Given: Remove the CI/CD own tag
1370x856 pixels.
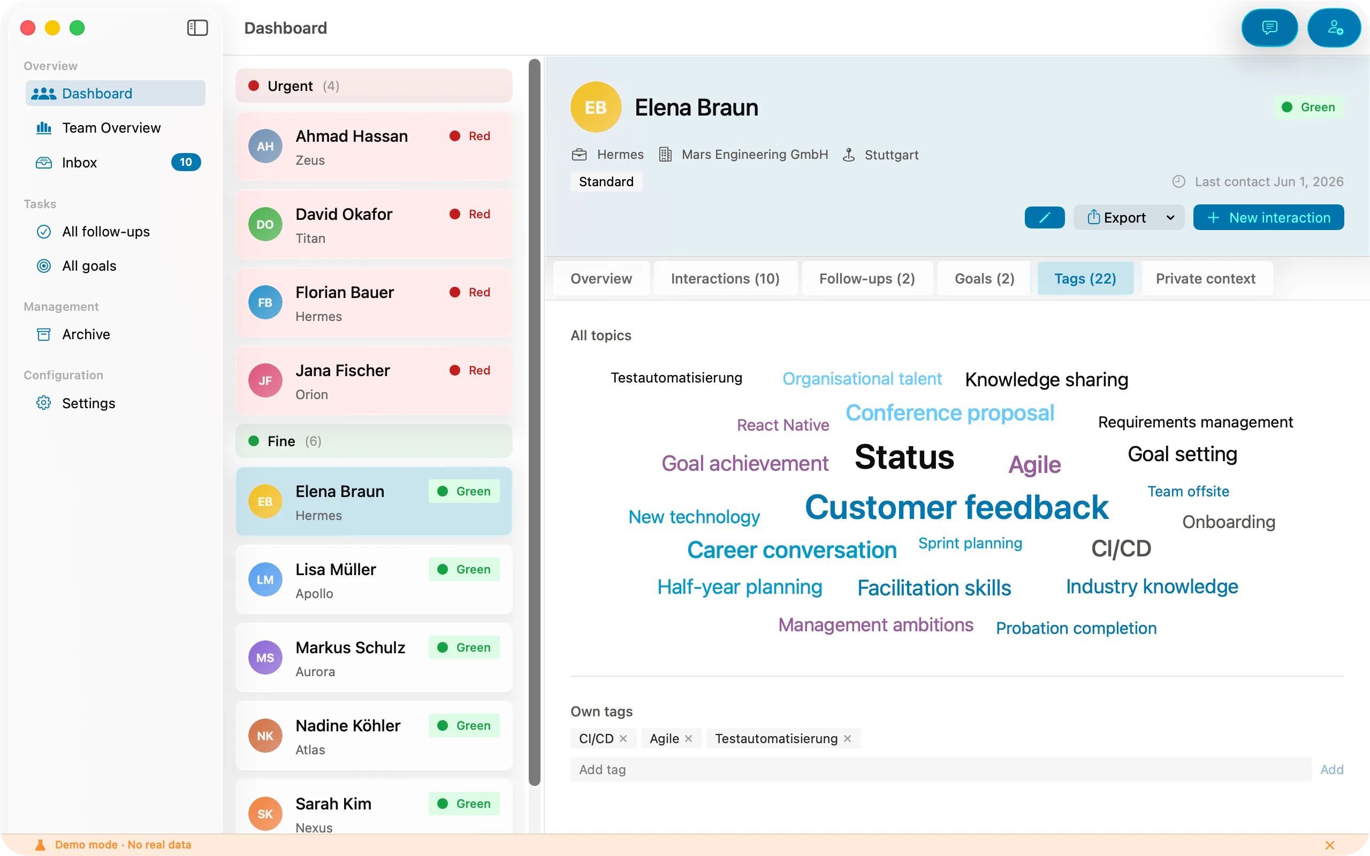Looking at the screenshot, I should coord(623,738).
